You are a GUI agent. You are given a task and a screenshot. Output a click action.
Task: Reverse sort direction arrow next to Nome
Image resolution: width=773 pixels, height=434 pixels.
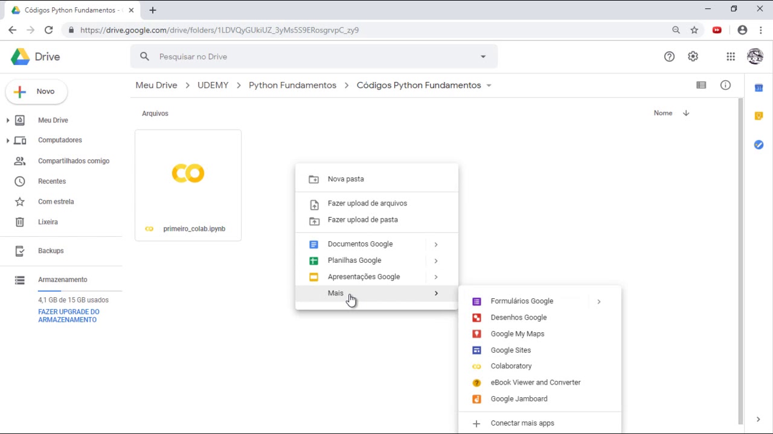[x=686, y=113]
